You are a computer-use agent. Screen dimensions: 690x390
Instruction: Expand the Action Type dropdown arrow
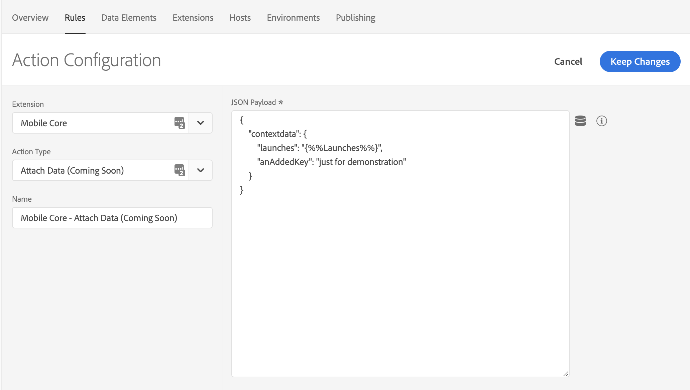point(201,170)
